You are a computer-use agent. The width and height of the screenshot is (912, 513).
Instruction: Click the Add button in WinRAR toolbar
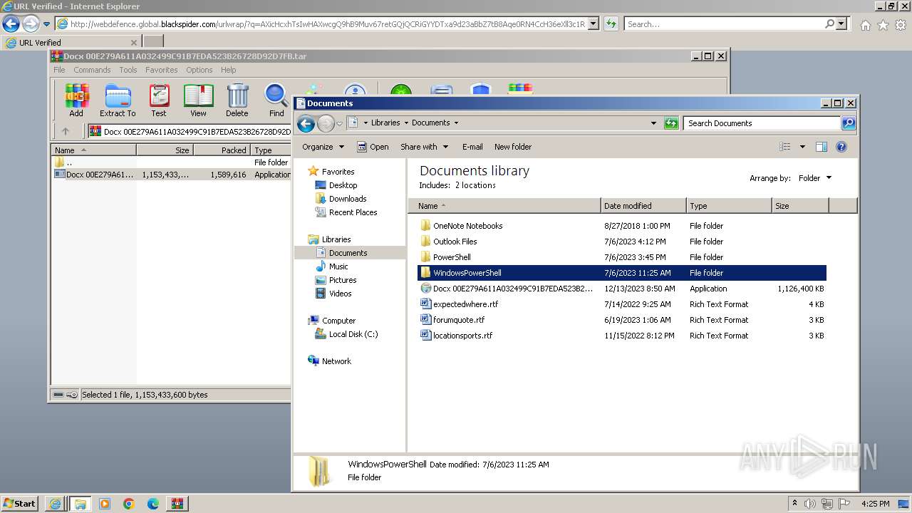tap(76, 100)
